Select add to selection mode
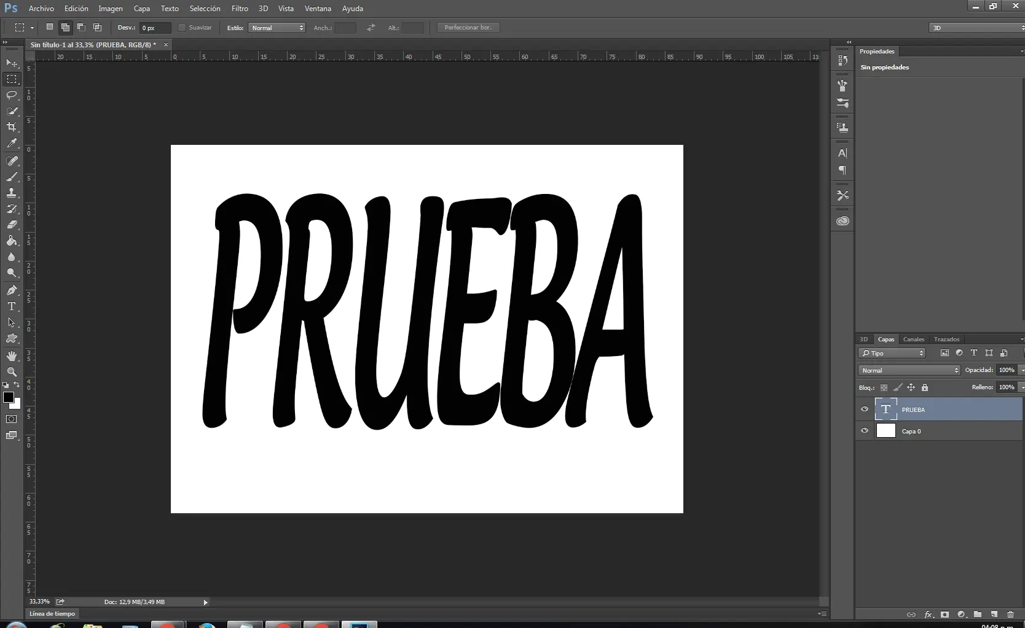This screenshot has width=1025, height=628. pyautogui.click(x=65, y=27)
